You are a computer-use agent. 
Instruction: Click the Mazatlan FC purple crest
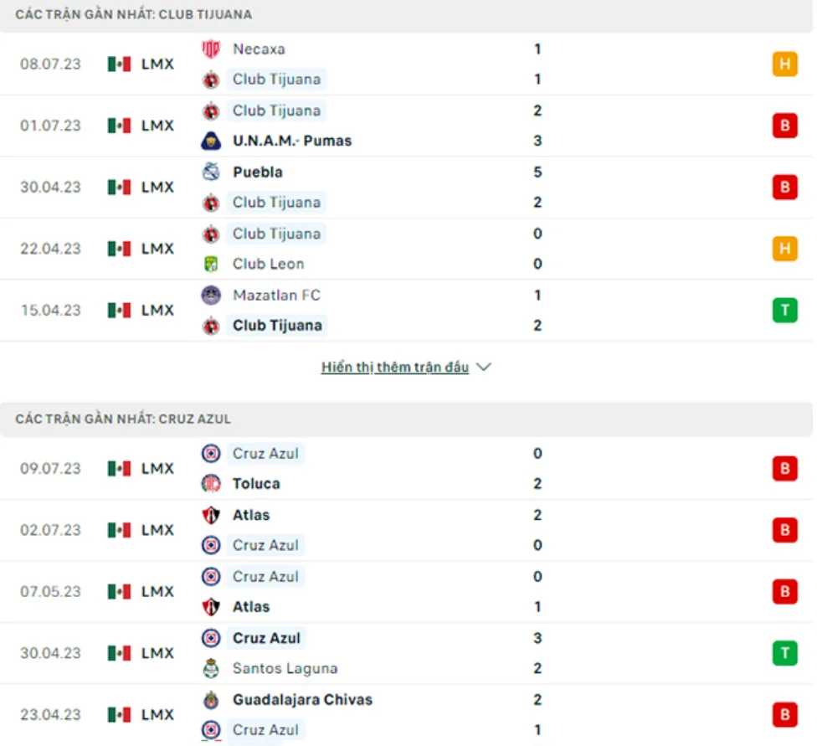[211, 296]
